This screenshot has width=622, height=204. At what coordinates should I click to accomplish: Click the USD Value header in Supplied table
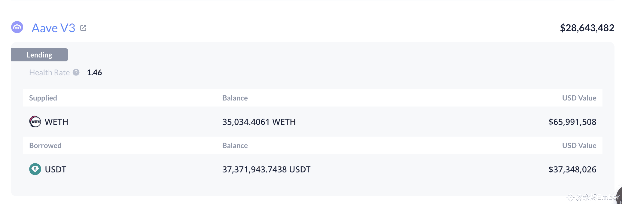click(x=579, y=98)
